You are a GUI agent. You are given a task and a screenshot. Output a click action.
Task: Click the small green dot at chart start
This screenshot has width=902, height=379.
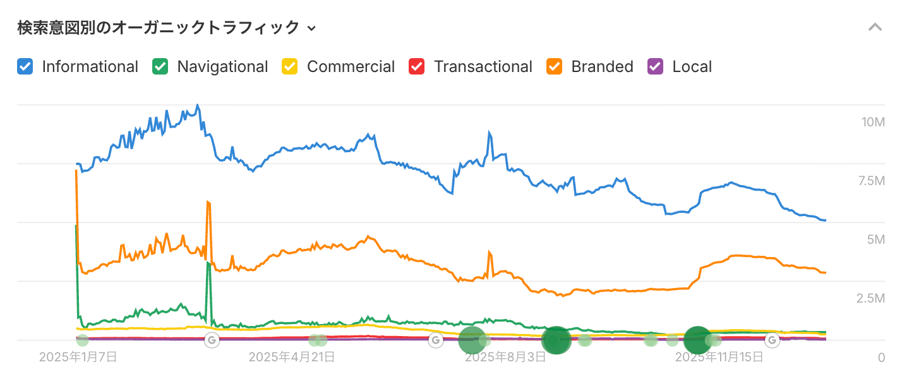[82, 340]
